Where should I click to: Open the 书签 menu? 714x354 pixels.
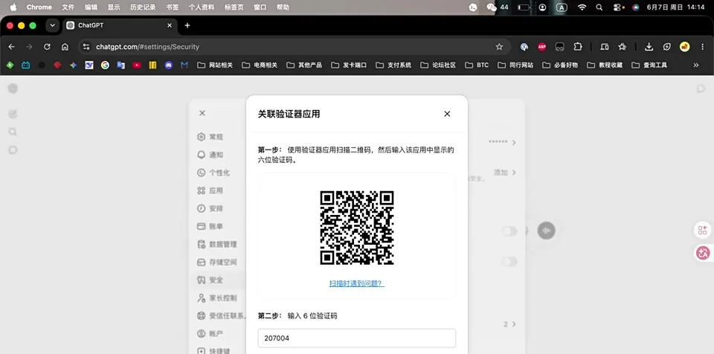tap(173, 7)
